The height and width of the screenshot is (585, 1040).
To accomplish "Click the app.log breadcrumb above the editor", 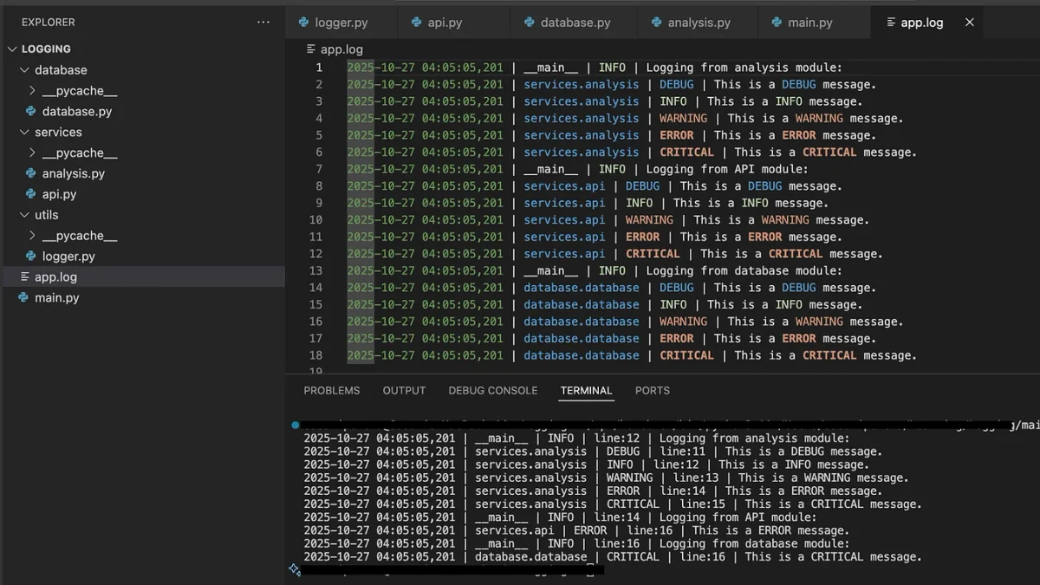I will point(341,49).
